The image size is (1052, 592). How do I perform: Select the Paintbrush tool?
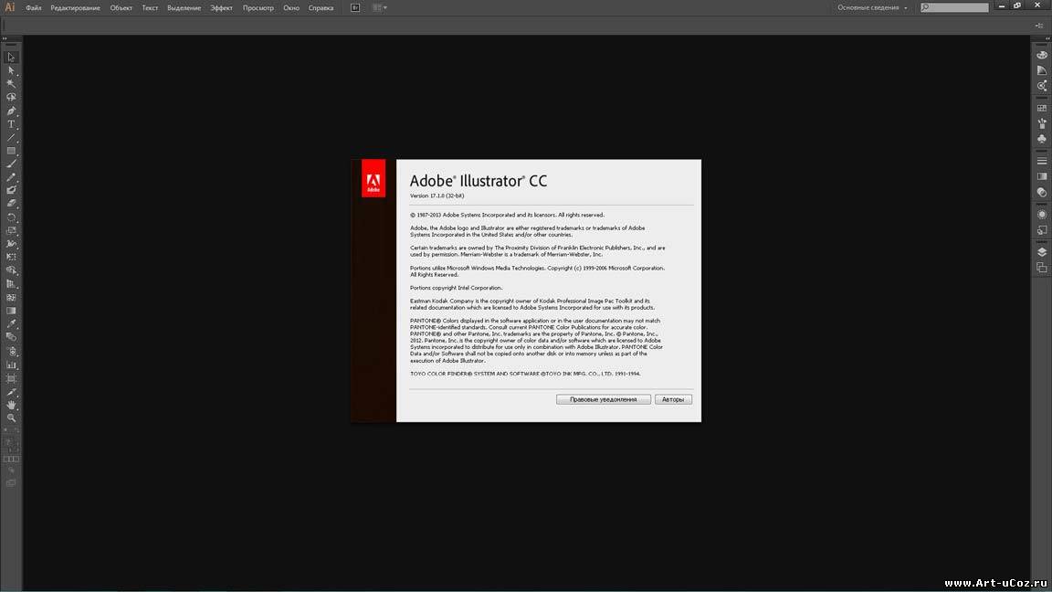[x=11, y=164]
